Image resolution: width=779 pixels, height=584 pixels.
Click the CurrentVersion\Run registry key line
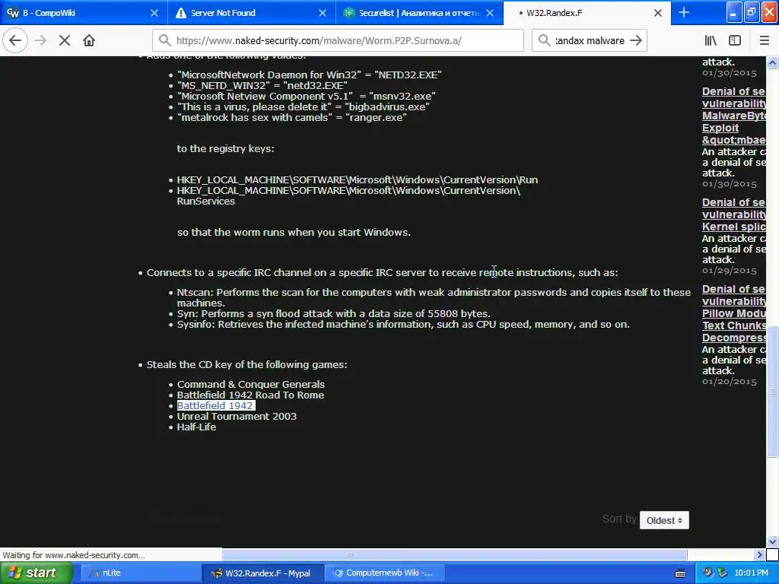(x=358, y=179)
